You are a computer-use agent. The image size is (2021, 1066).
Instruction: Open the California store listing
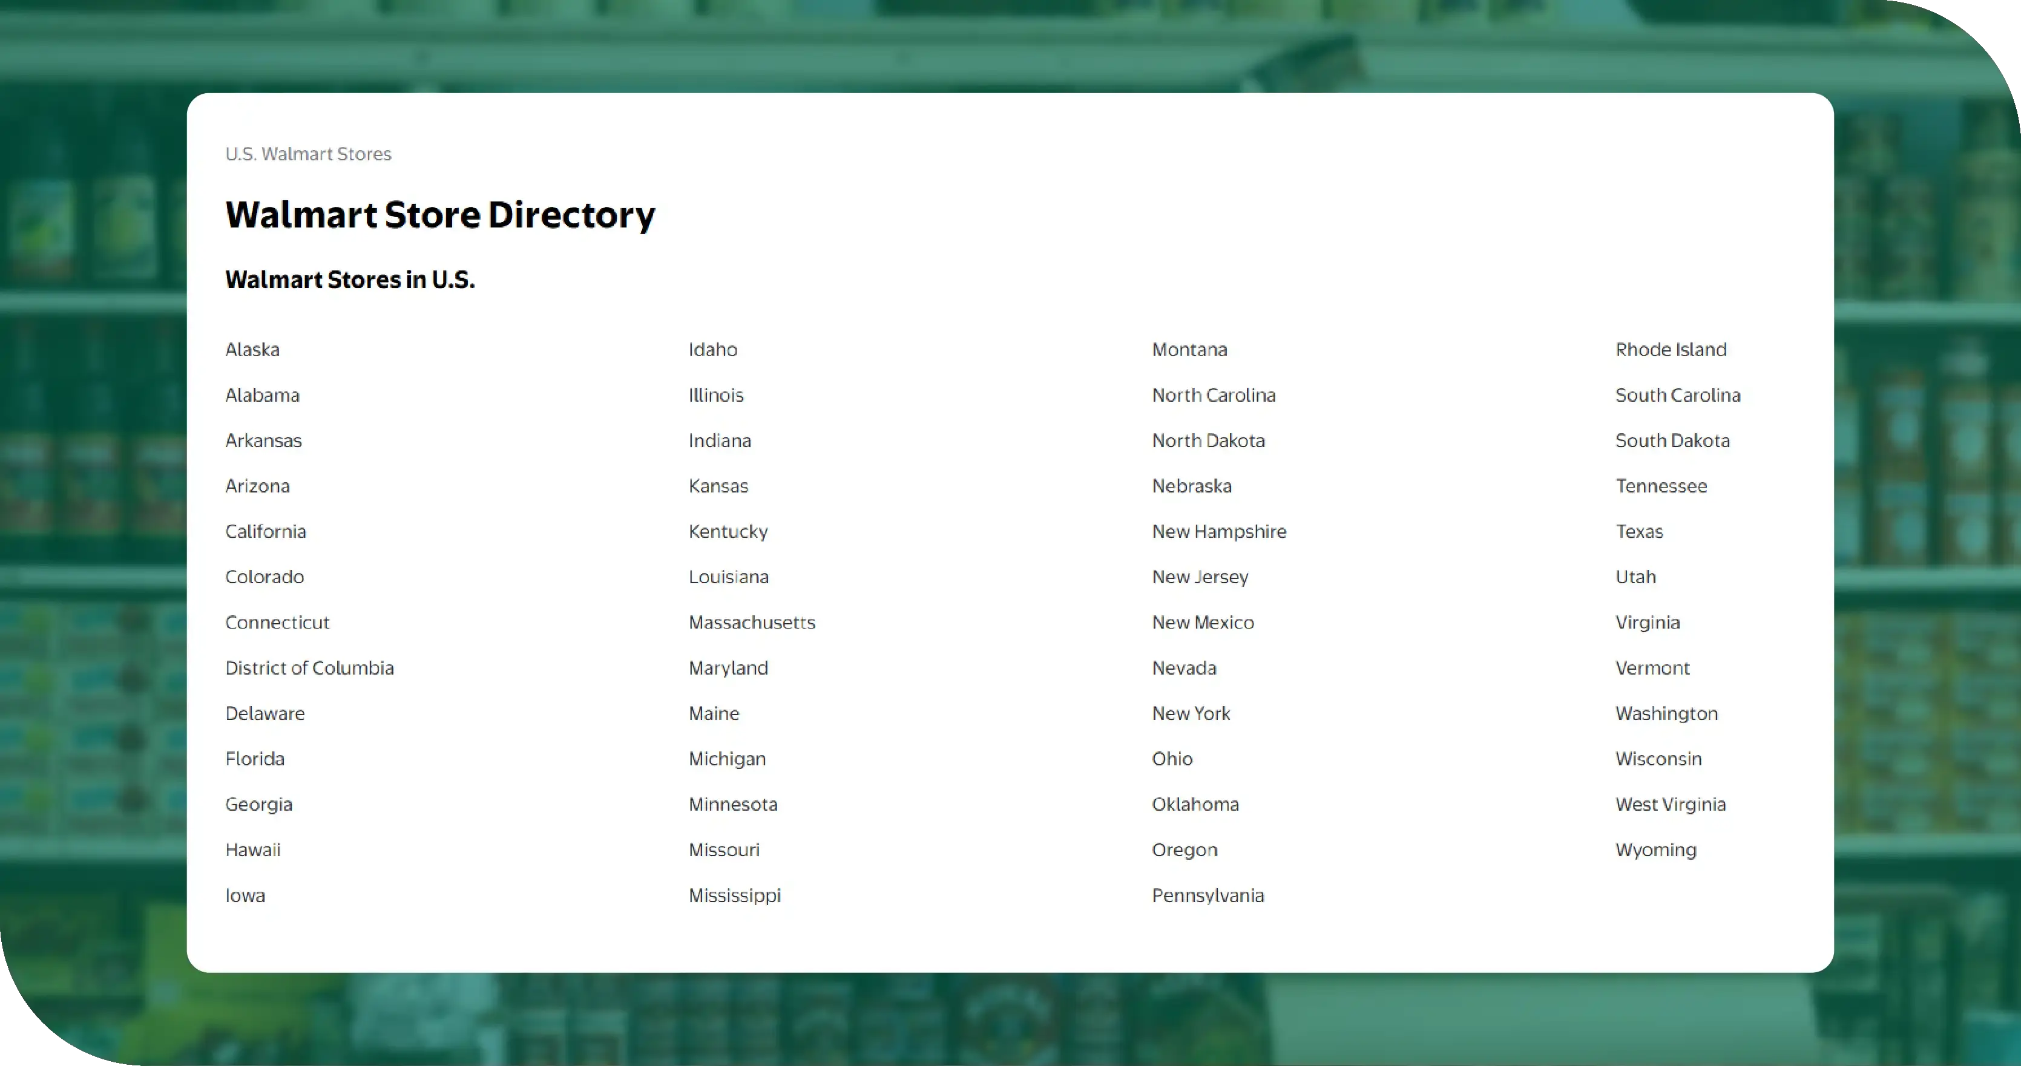(x=266, y=531)
